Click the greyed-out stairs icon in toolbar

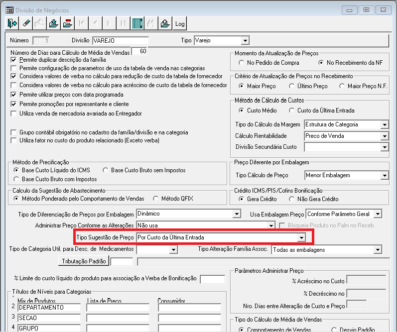40,23
